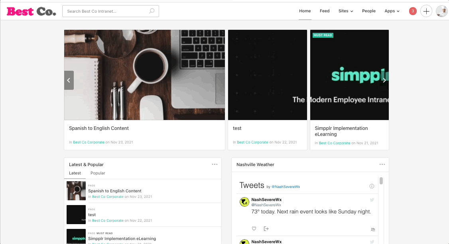Open test page in Latest list
The width and height of the screenshot is (449, 244).
click(92, 215)
